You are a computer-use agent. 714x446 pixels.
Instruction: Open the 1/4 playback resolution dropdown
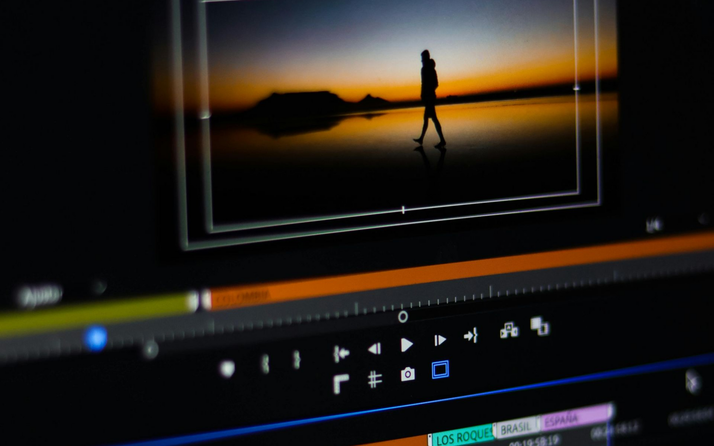(x=654, y=225)
